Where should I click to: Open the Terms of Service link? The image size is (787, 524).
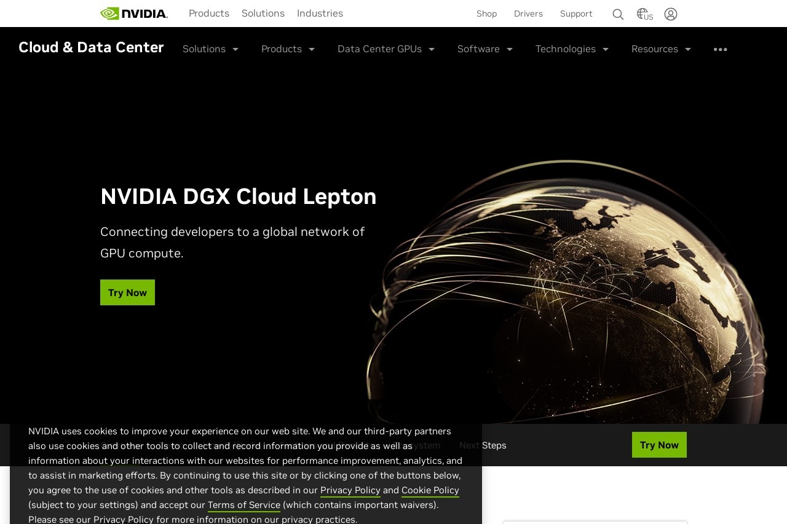pyautogui.click(x=244, y=505)
